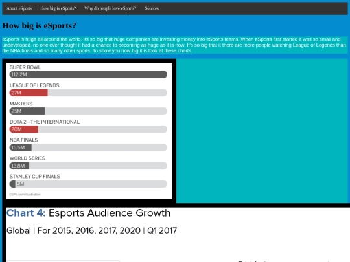Click the LEAGUE OF LEGENDS label
Screen dimensions: 350x262
[34, 85]
